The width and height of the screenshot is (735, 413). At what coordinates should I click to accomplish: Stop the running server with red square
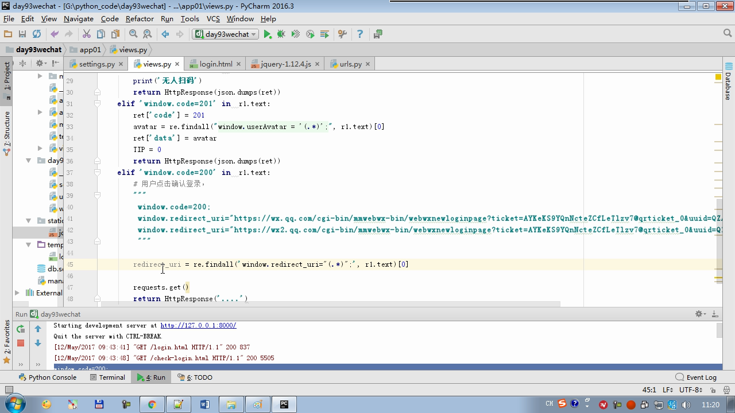21,343
